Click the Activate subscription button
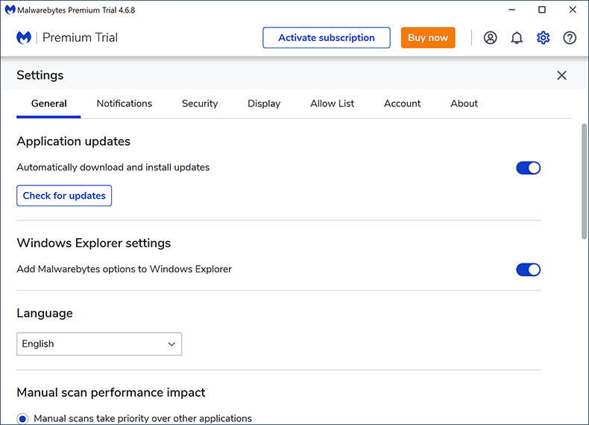 point(327,37)
